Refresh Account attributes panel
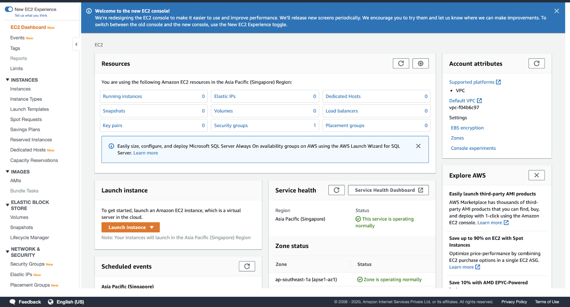The height and width of the screenshot is (307, 570). tap(537, 63)
